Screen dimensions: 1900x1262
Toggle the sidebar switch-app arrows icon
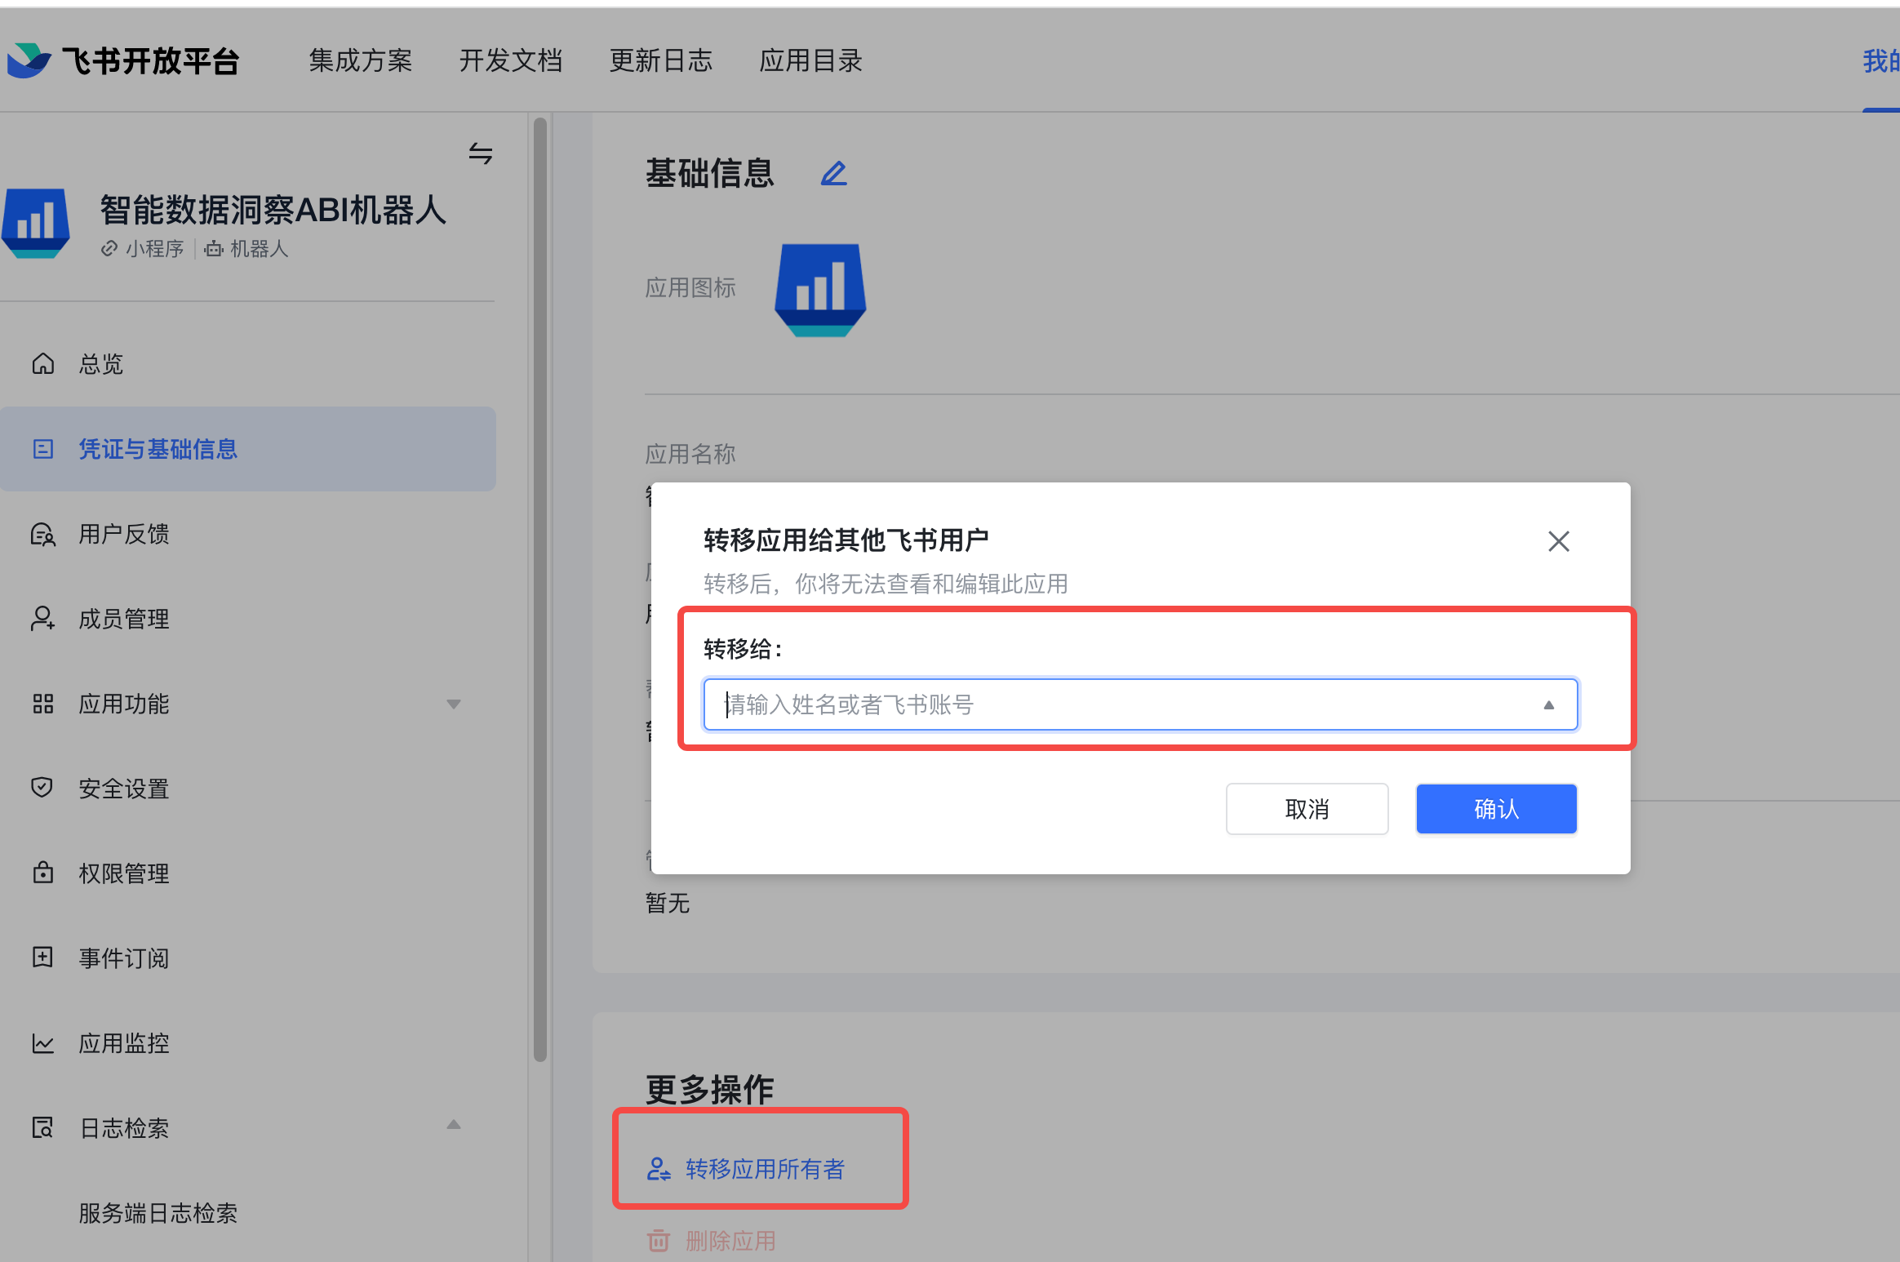pos(481,153)
